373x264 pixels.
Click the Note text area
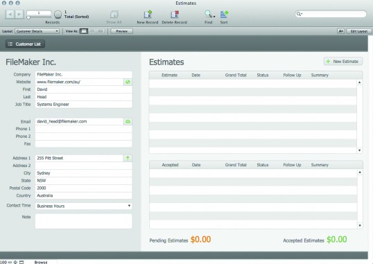tap(83, 221)
